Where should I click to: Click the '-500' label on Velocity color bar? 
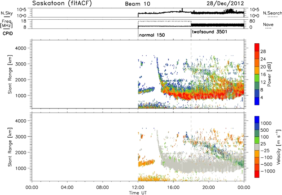pos(266,164)
